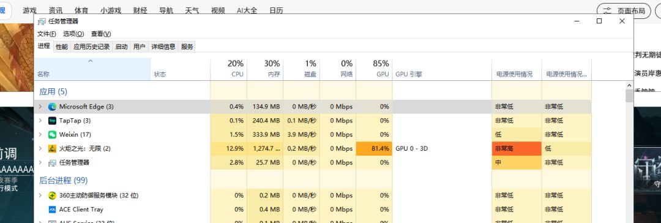Expand the Weixin process group

40,135
